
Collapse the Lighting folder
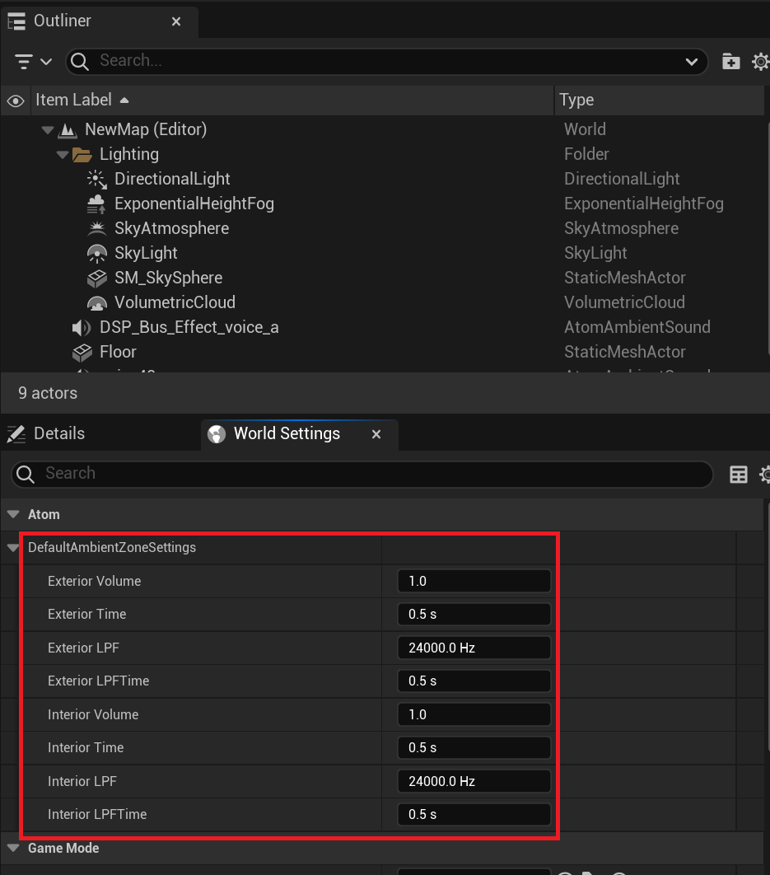click(x=63, y=155)
